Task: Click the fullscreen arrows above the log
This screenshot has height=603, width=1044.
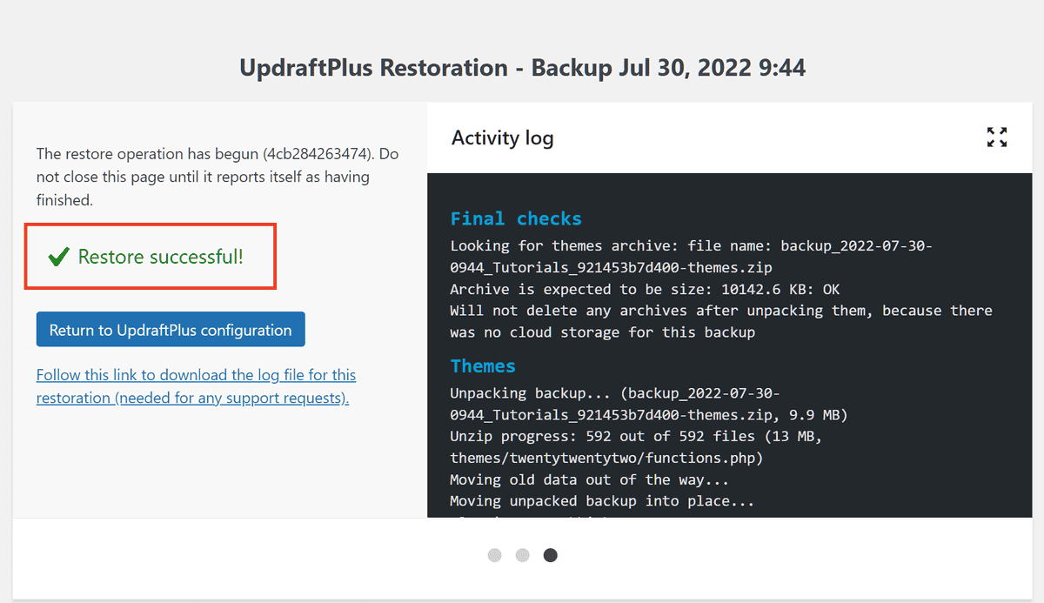Action: click(997, 137)
